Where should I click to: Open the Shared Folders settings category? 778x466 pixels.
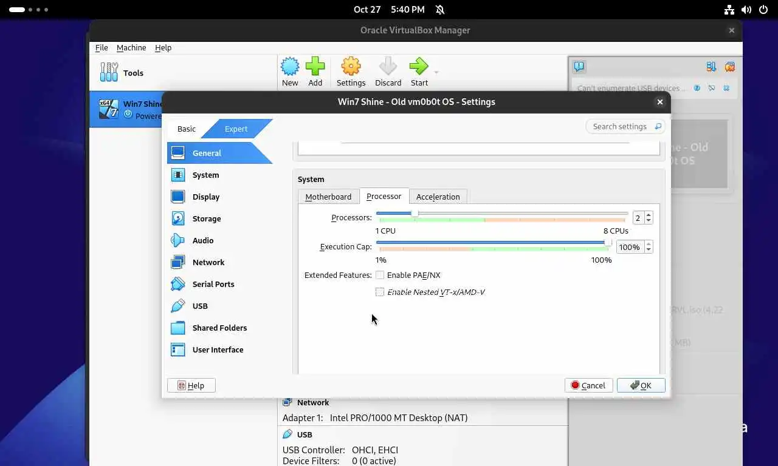(x=219, y=328)
